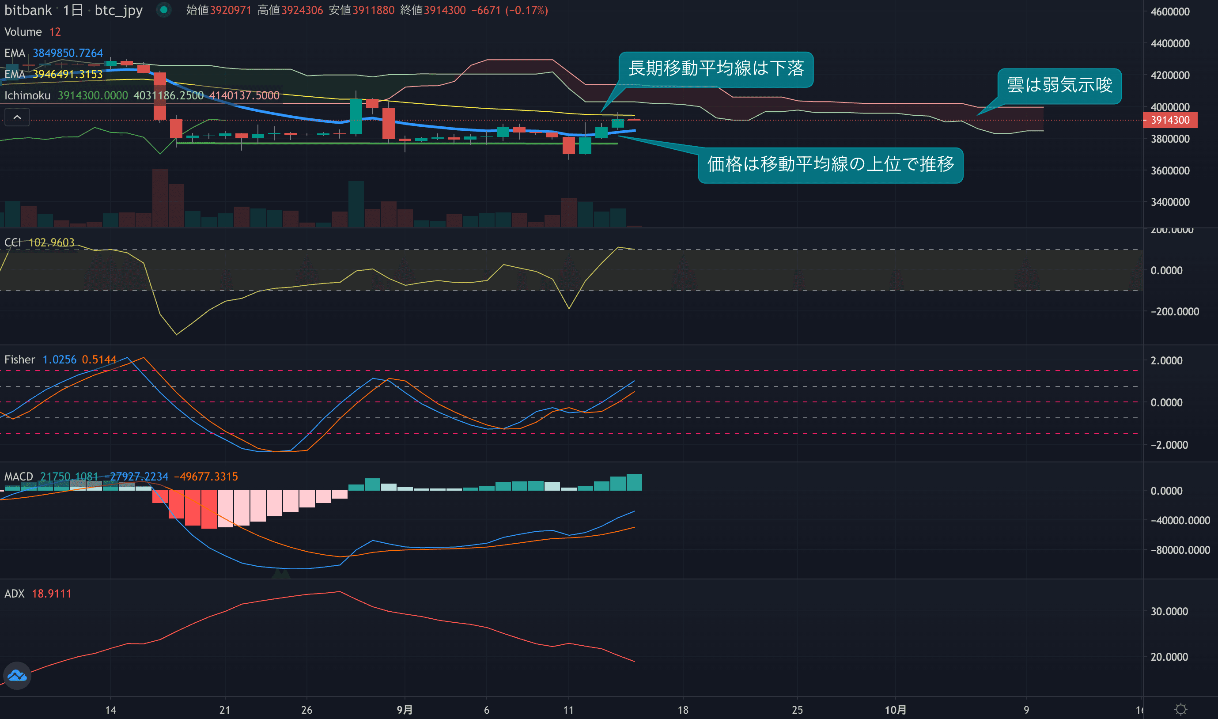Click the red 3914300 current price label
Image resolution: width=1218 pixels, height=719 pixels.
(1169, 120)
